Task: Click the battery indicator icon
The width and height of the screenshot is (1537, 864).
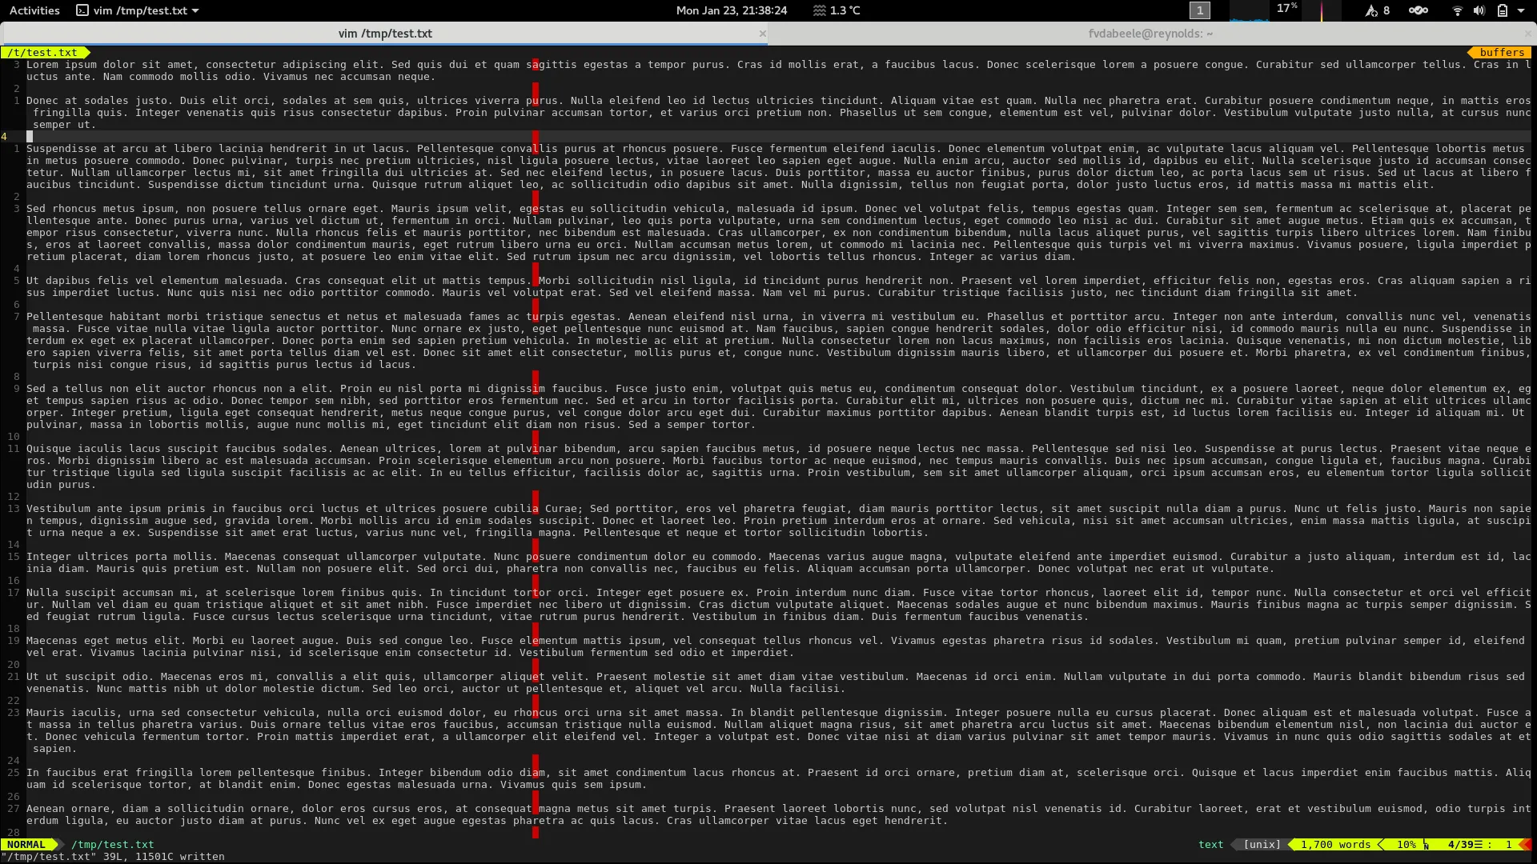Action: (x=1502, y=10)
